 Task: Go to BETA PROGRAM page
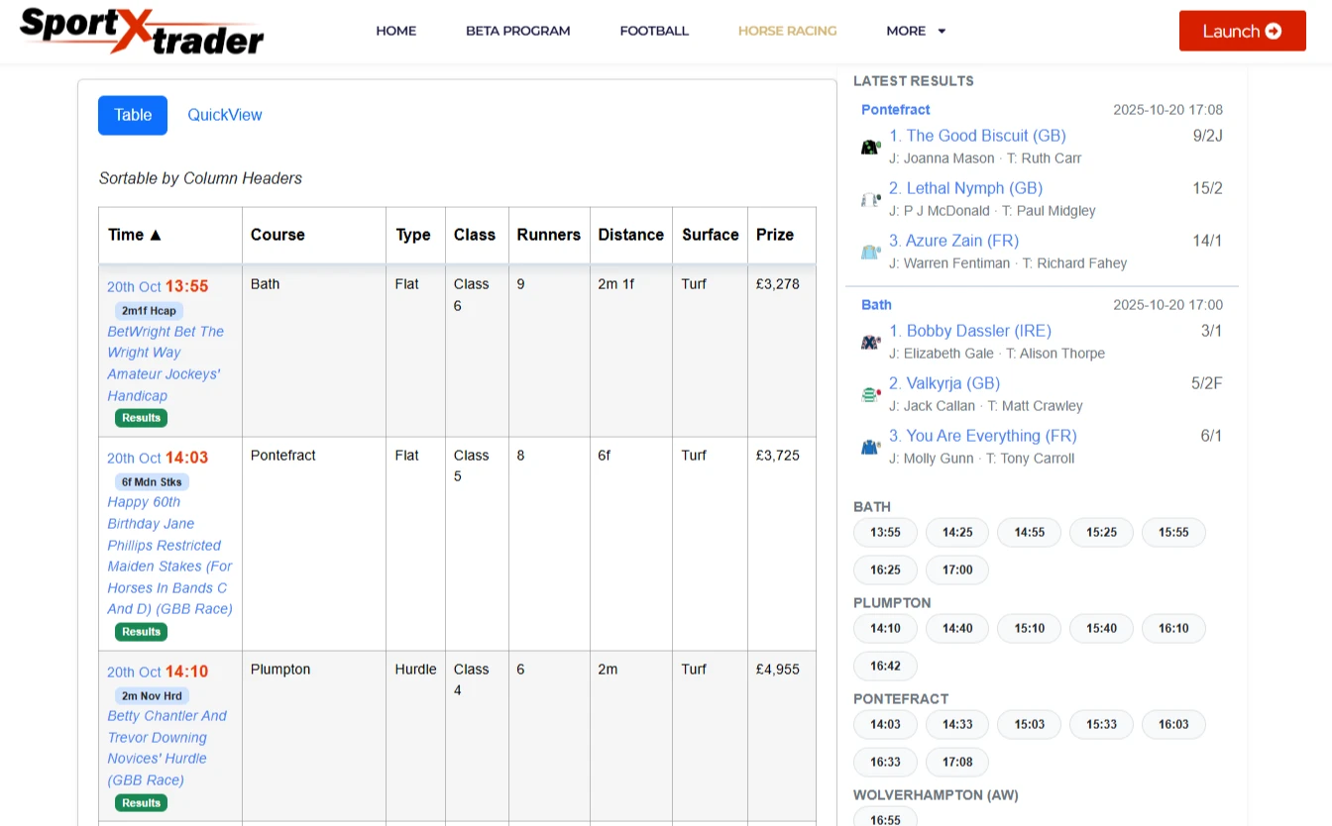click(517, 31)
